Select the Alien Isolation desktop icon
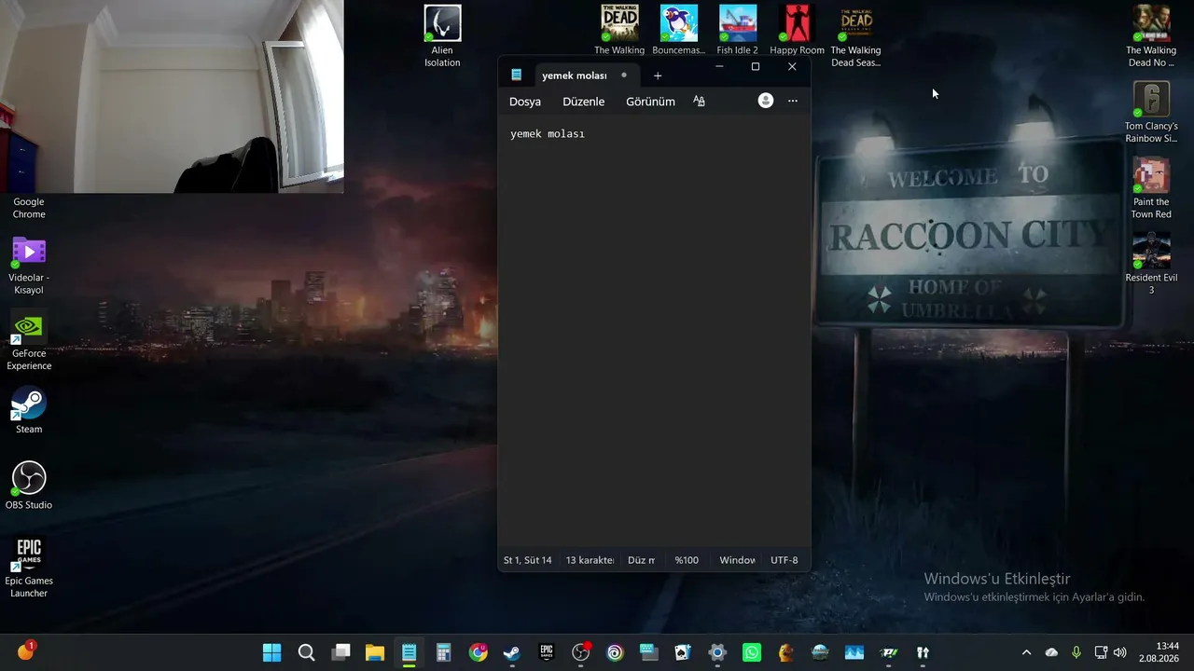The width and height of the screenshot is (1194, 671). coord(442,37)
